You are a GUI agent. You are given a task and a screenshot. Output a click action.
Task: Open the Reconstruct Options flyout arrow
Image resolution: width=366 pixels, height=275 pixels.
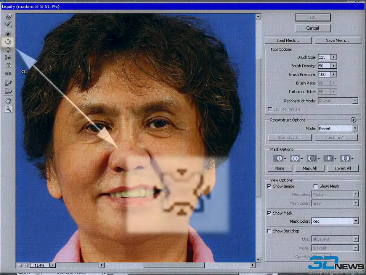click(x=354, y=120)
